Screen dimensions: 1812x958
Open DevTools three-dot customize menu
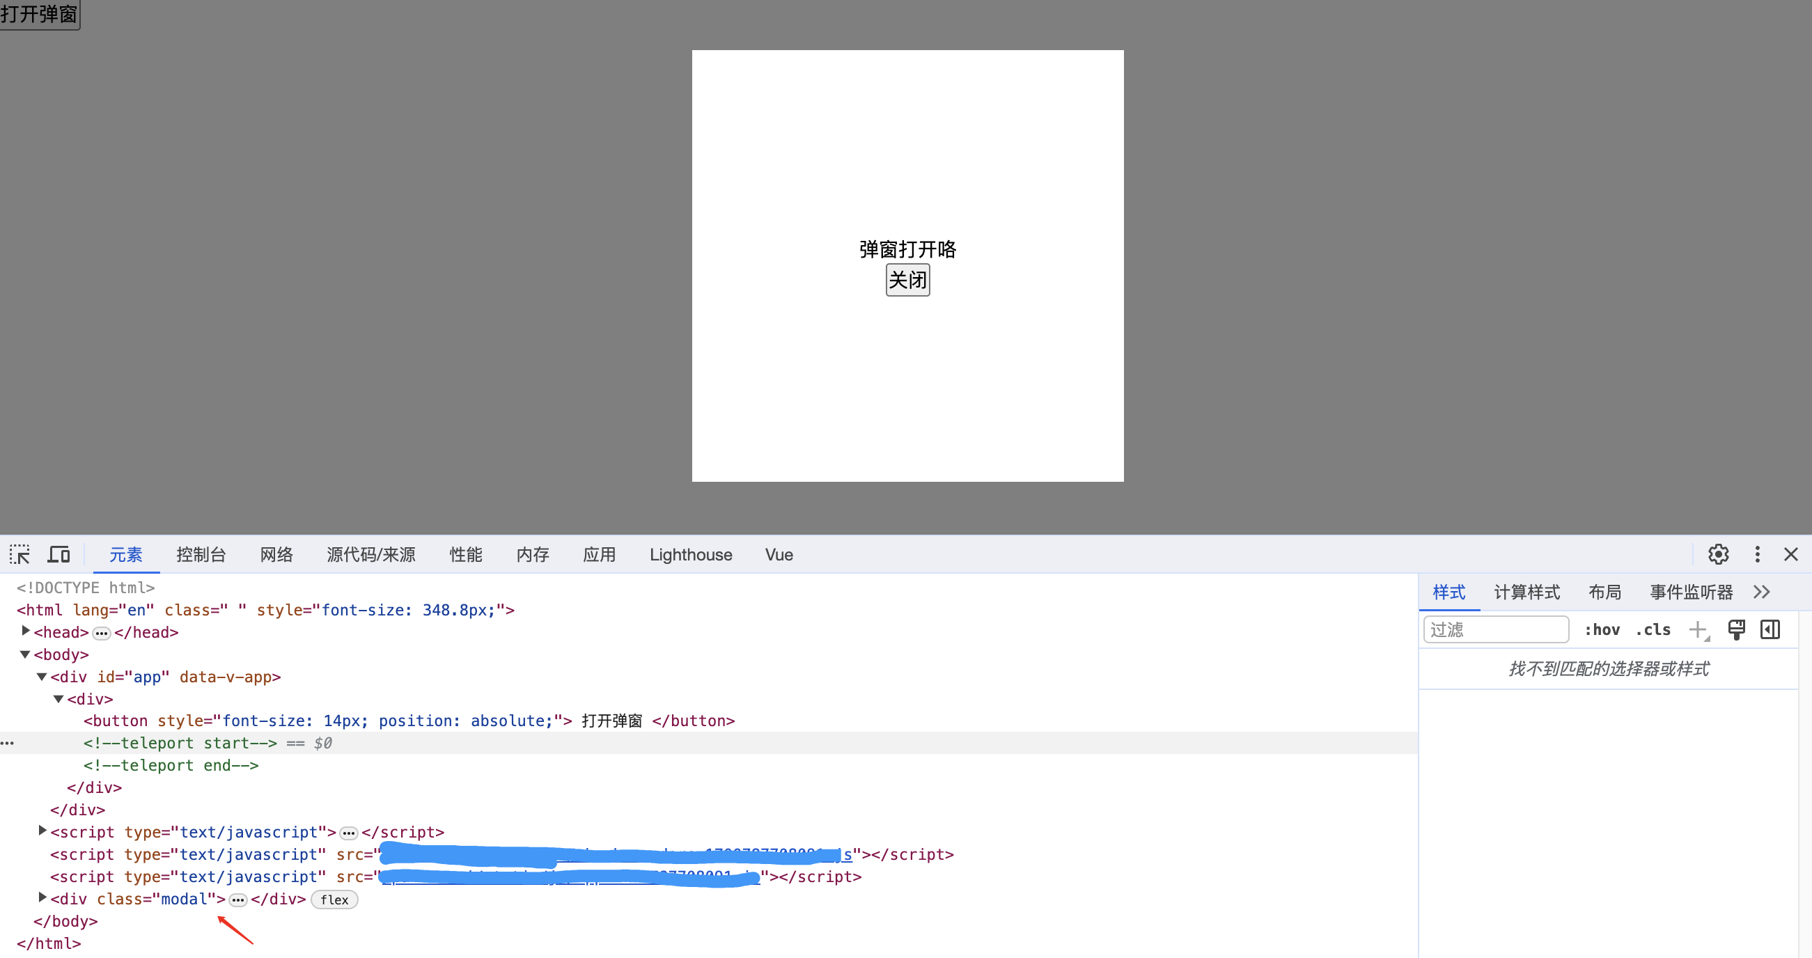(x=1756, y=554)
